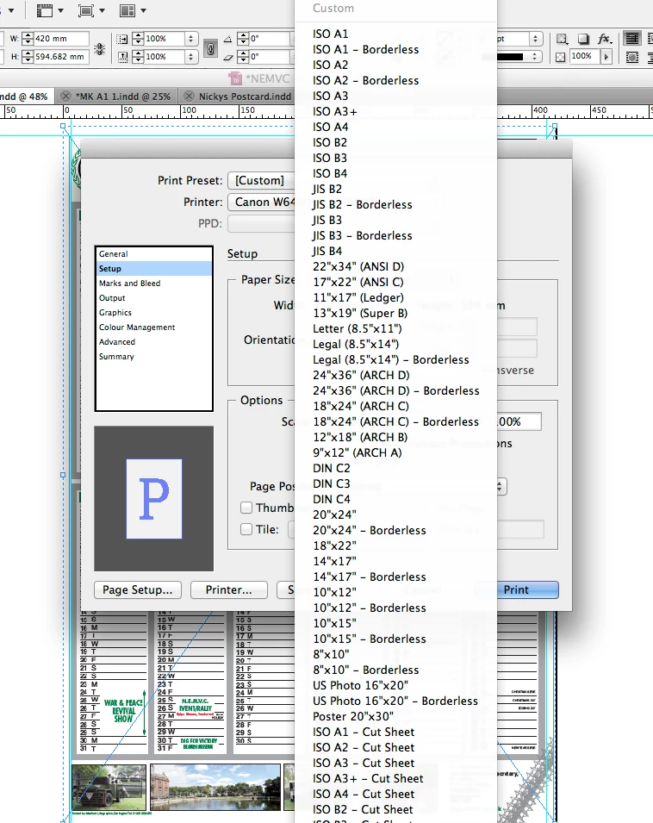
Task: Choose 22"x34" (ANSI D) paper size
Action: pyautogui.click(x=396, y=266)
